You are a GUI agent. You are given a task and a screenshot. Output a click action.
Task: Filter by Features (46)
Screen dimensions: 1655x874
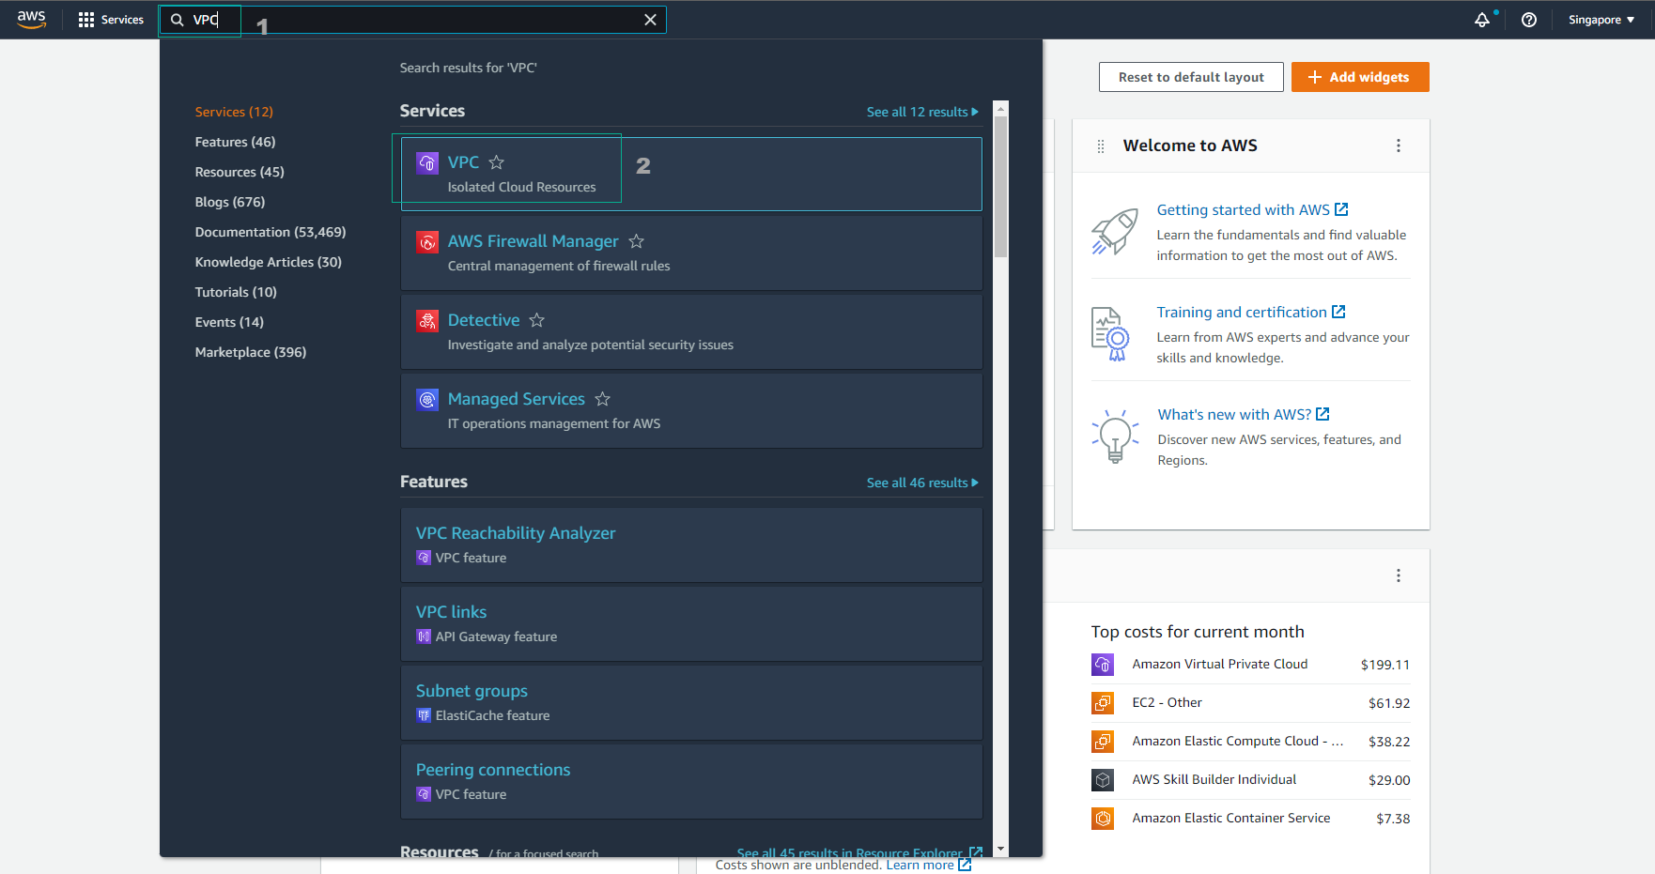point(235,142)
